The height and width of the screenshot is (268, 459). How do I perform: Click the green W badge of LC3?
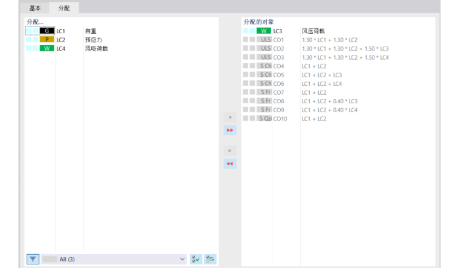point(264,31)
